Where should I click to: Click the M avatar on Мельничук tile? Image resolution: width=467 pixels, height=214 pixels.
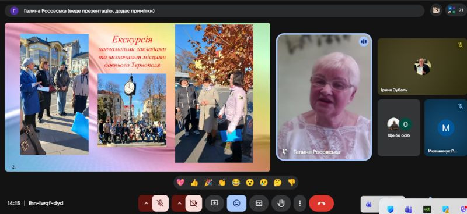pos(445,128)
